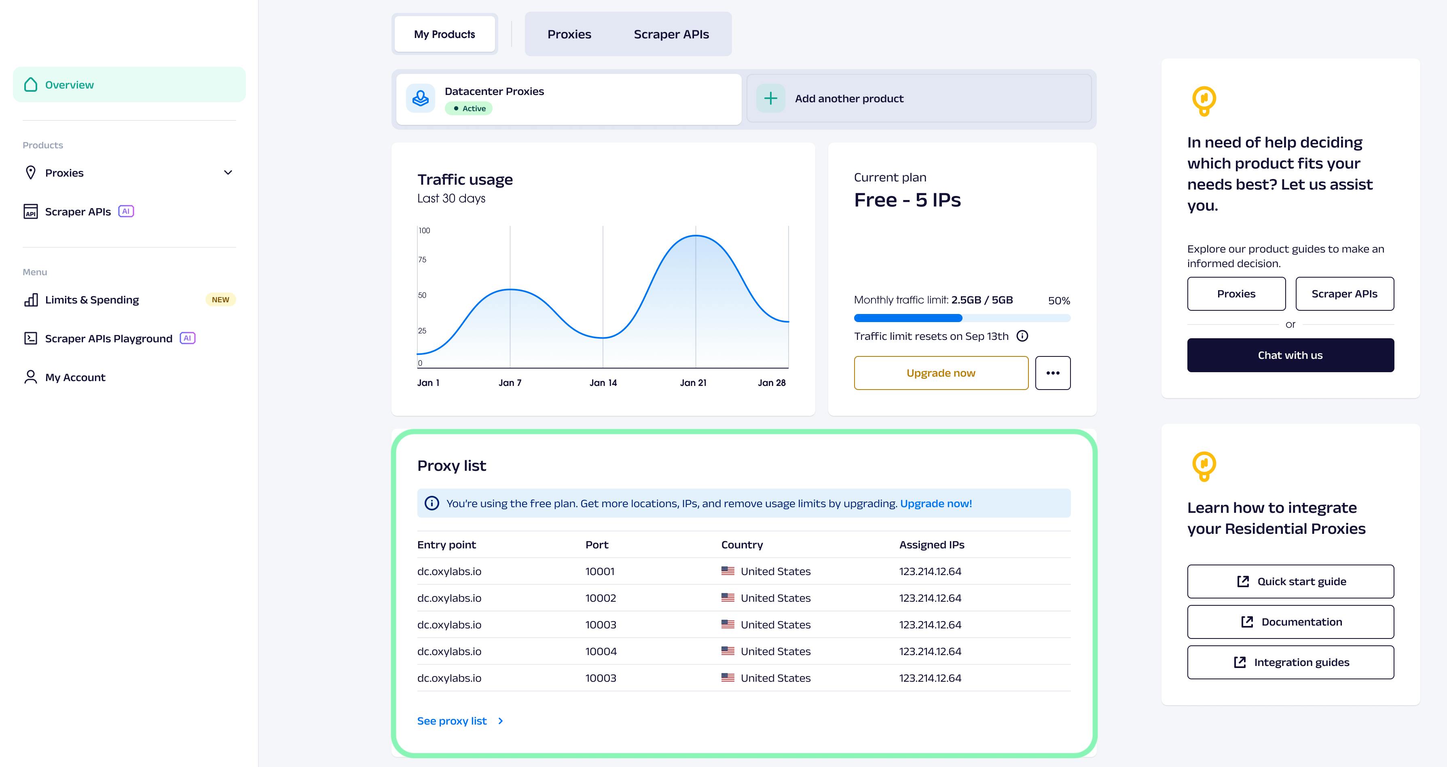Open the three-dots plan options menu
Viewport: 1447px width, 767px height.
point(1053,373)
